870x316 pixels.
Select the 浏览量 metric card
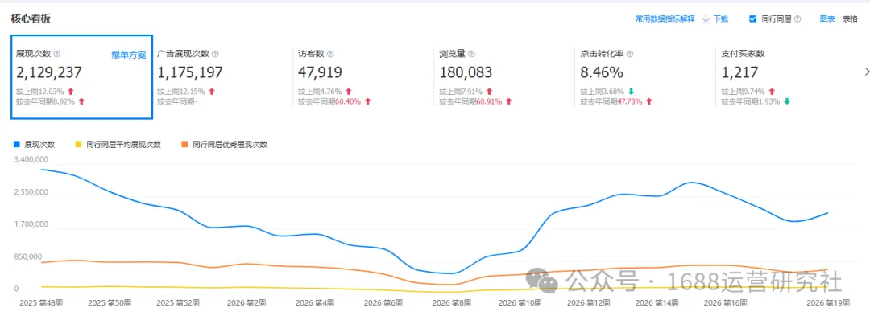pos(504,77)
